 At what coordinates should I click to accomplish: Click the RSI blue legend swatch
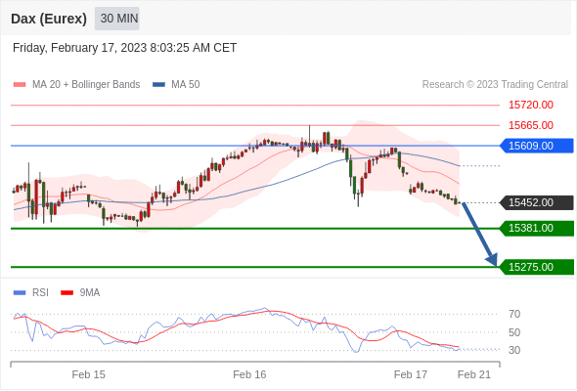click(x=20, y=293)
